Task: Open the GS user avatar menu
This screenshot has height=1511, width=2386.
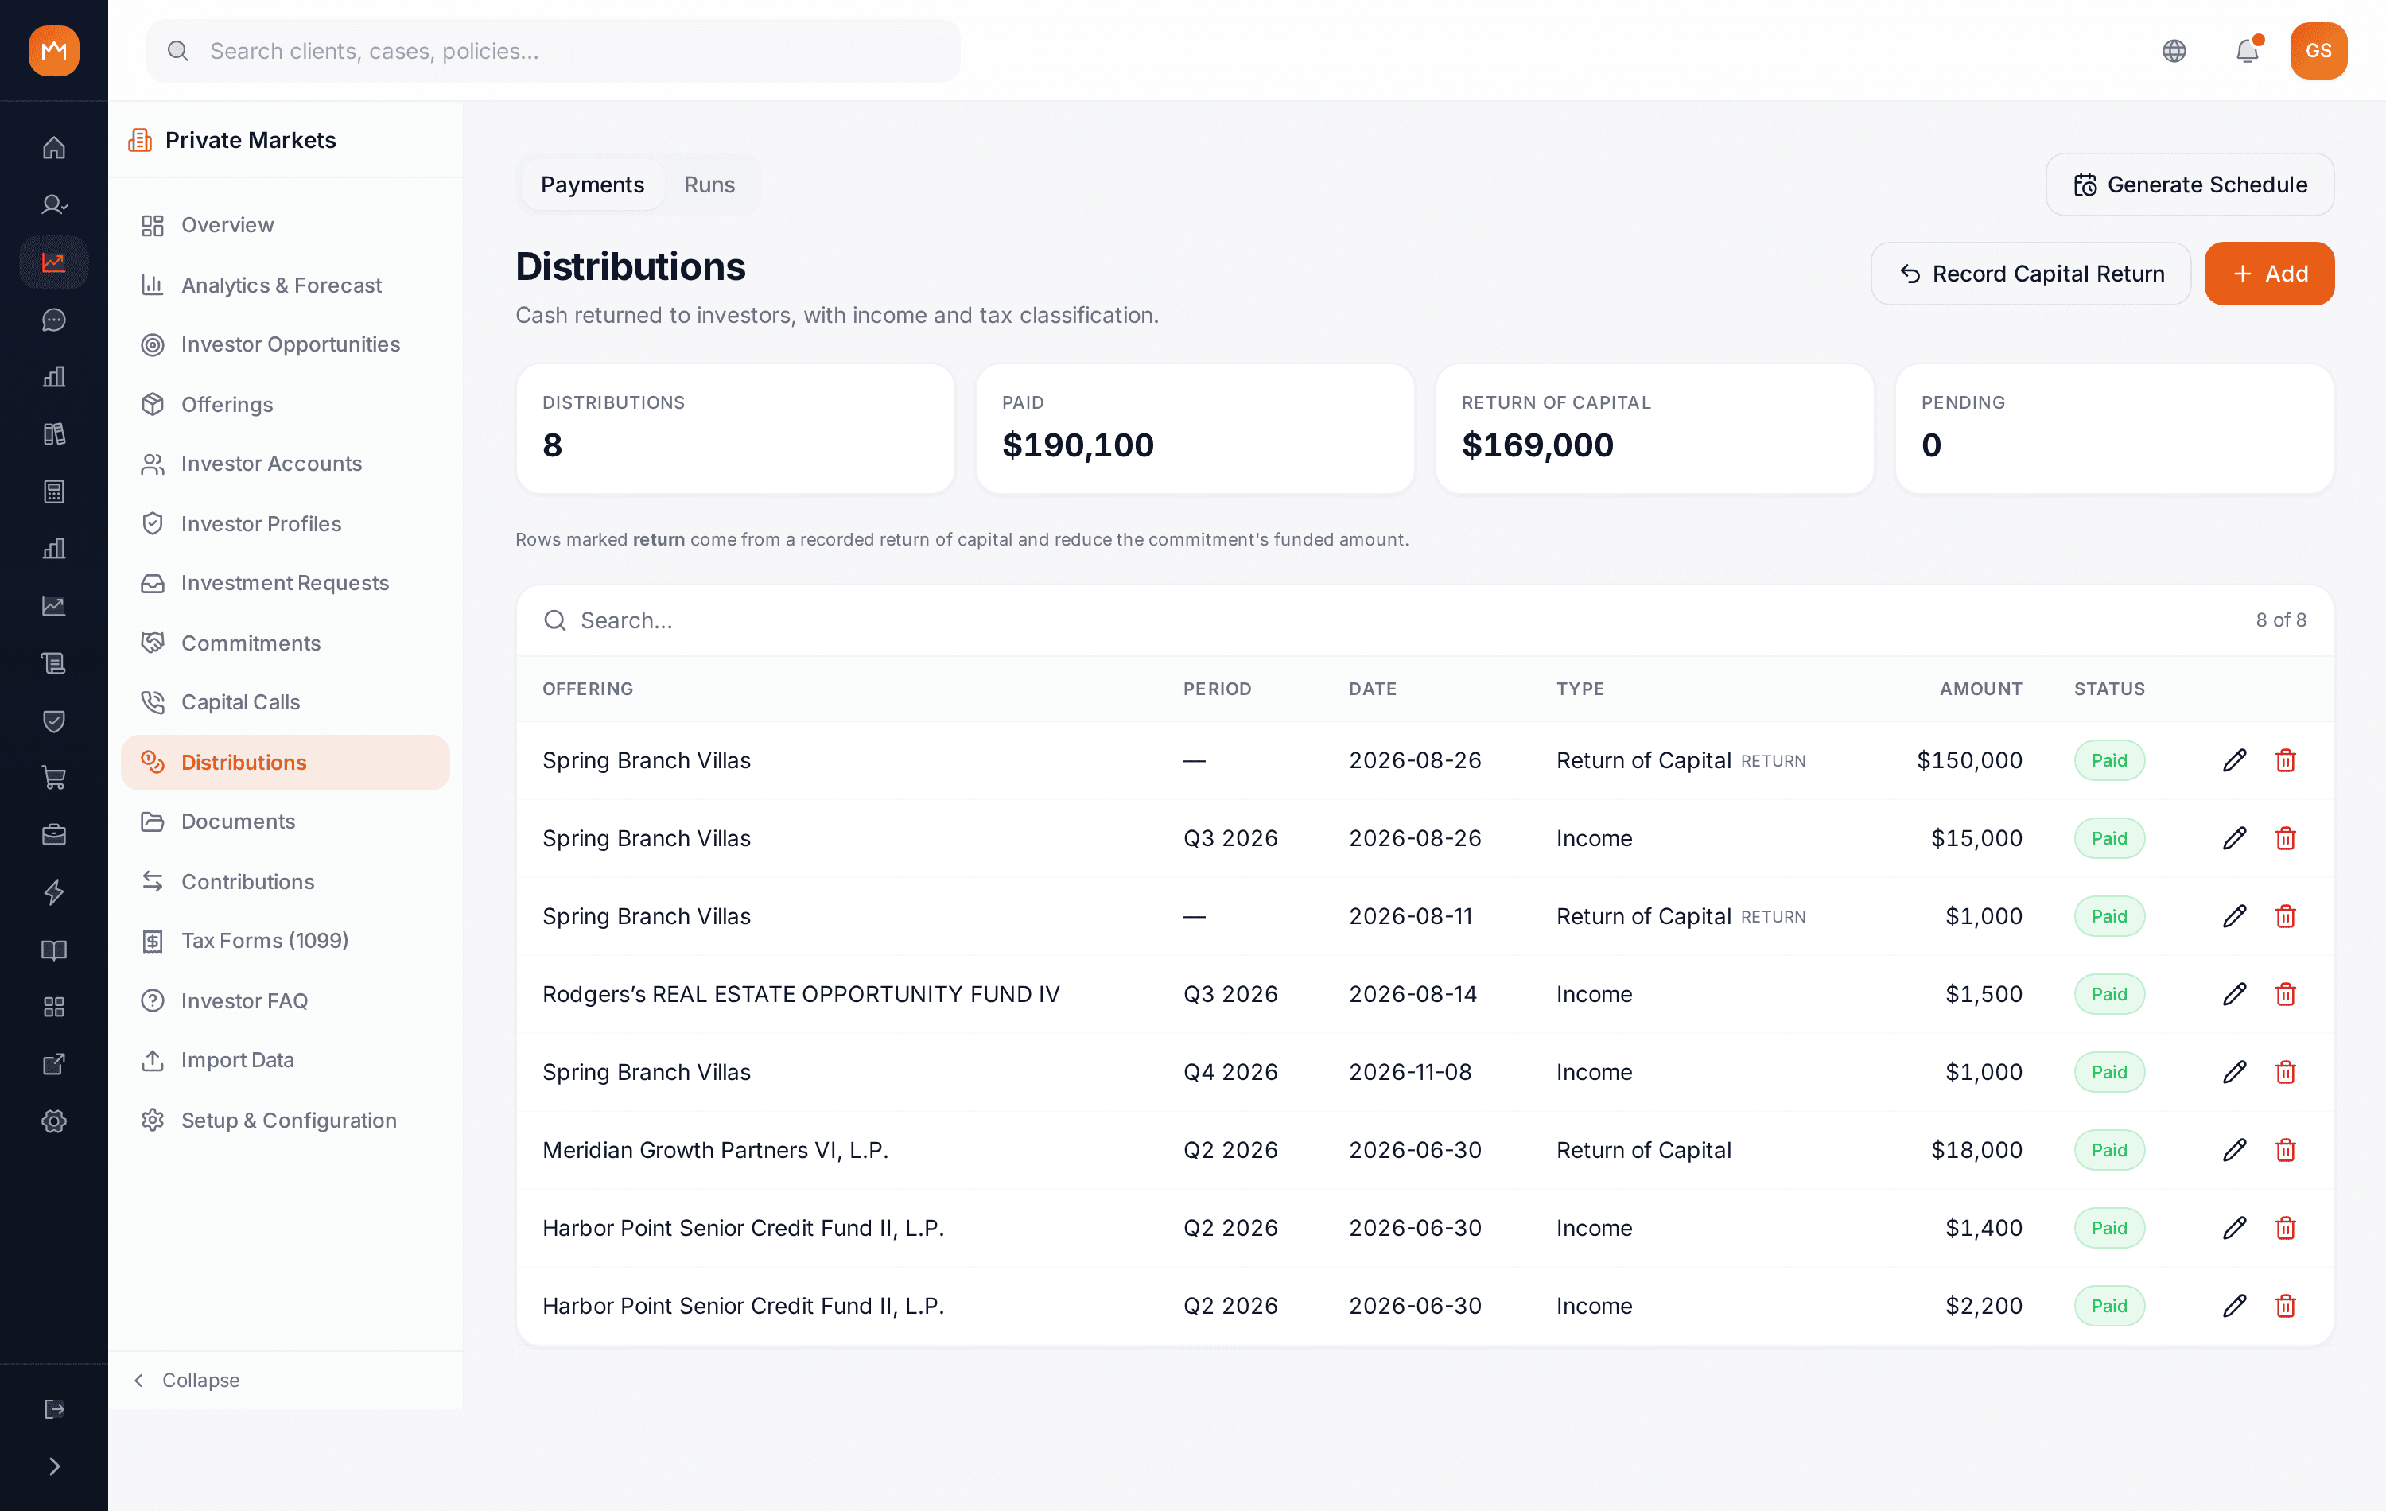Action: (2318, 51)
